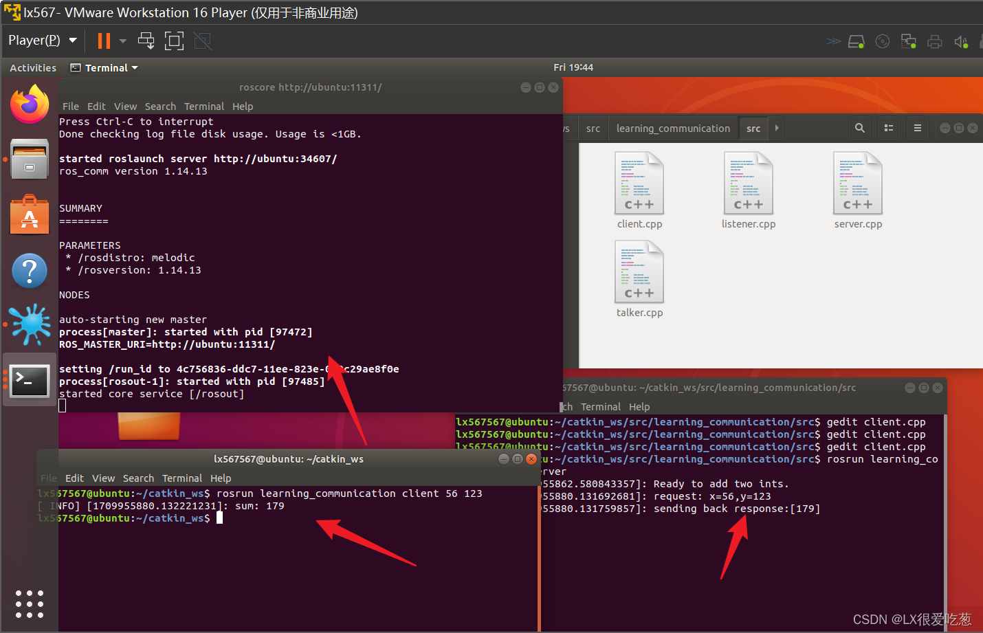Select the talker.cpp file icon
Screen dimensions: 983x633
pos(639,271)
